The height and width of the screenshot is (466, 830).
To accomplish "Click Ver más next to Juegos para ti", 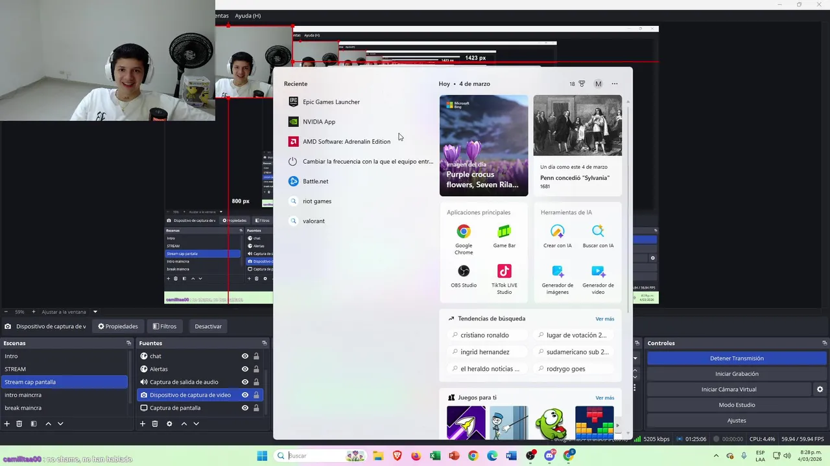I will (604, 397).
